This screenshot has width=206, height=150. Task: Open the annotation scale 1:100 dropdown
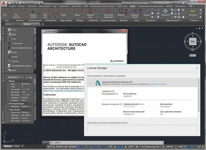click(131, 147)
